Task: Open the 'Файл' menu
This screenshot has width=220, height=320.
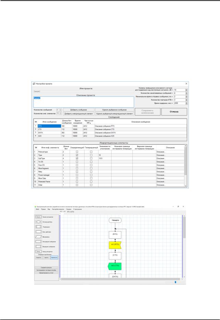Action: [38, 209]
